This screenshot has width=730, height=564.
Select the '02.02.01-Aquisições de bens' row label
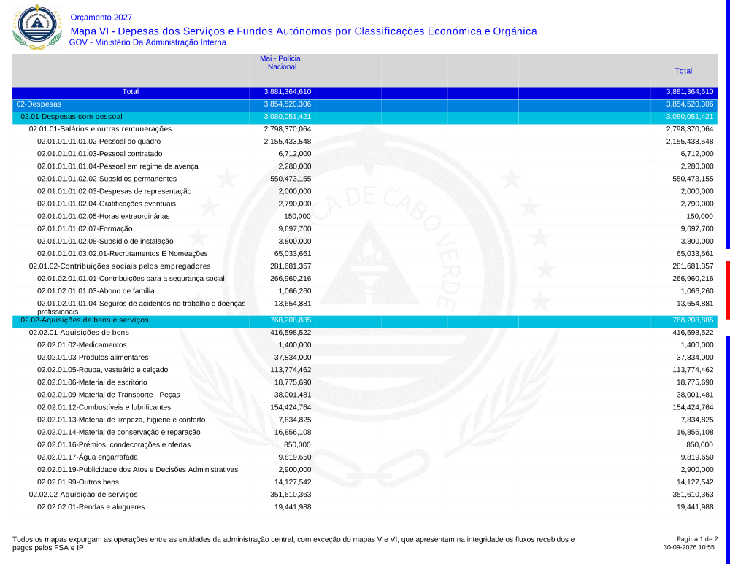tap(79, 333)
